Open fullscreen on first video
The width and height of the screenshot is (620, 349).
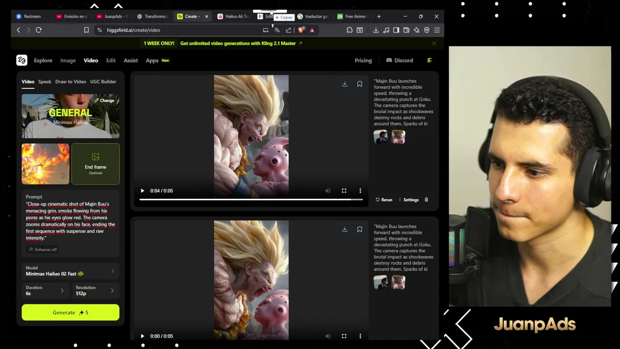(x=344, y=190)
